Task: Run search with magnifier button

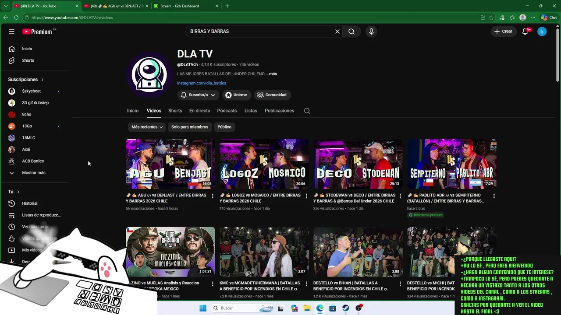Action: tap(352, 31)
